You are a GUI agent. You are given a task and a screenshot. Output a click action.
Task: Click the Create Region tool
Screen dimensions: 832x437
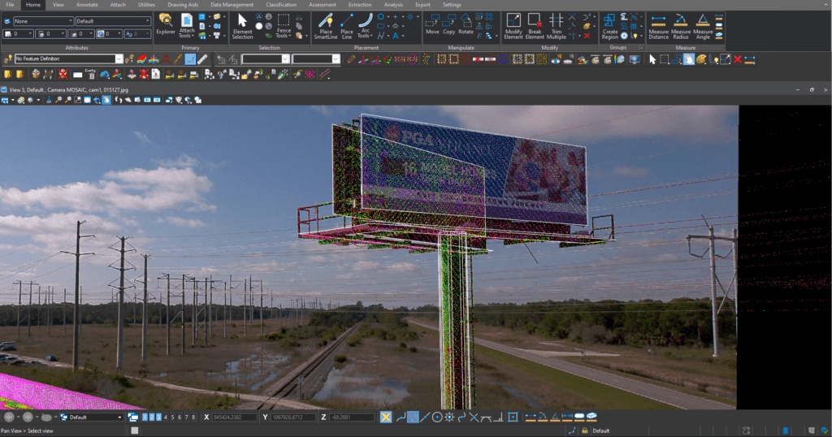point(609,27)
